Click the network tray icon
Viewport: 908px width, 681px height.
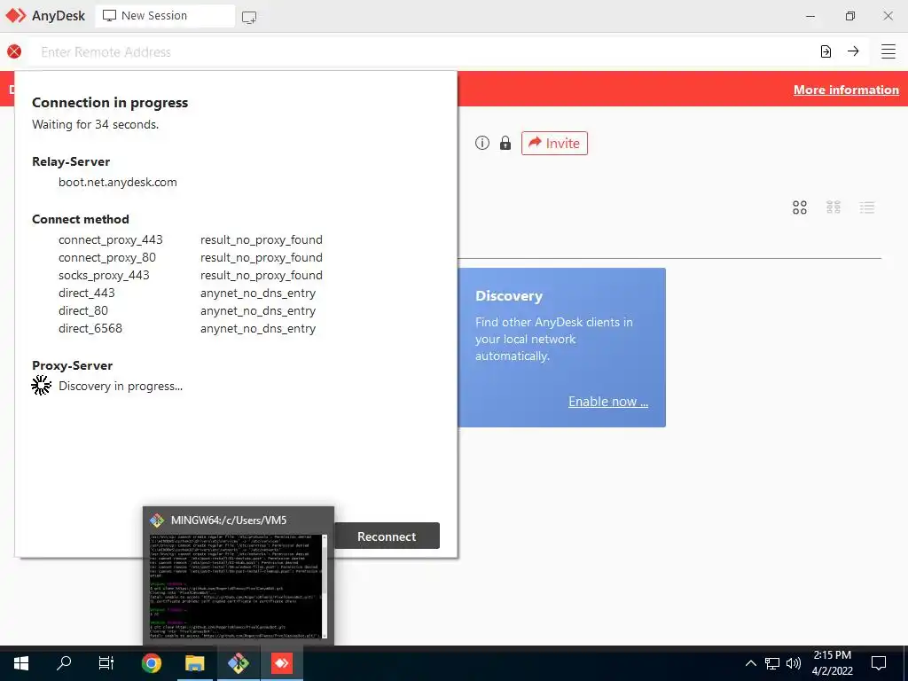tap(772, 663)
